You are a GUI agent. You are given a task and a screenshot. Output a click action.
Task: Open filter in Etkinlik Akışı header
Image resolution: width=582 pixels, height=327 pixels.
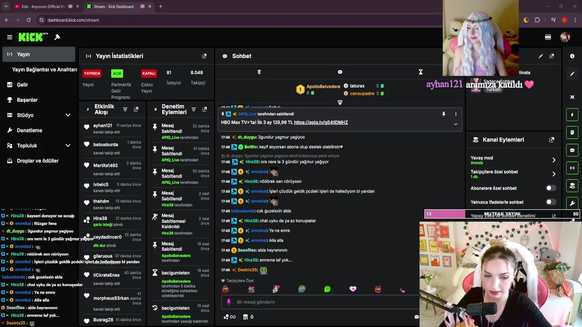tap(125, 109)
